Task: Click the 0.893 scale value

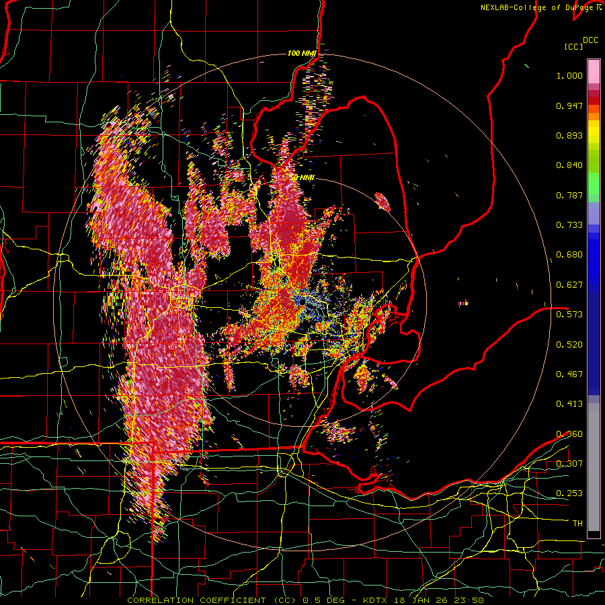Action: pos(569,135)
